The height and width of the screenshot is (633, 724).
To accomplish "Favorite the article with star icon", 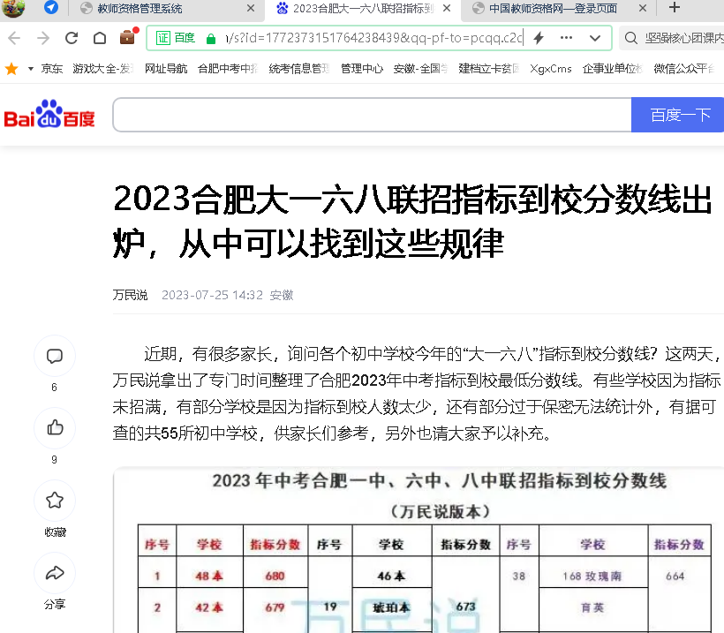I will tap(55, 501).
